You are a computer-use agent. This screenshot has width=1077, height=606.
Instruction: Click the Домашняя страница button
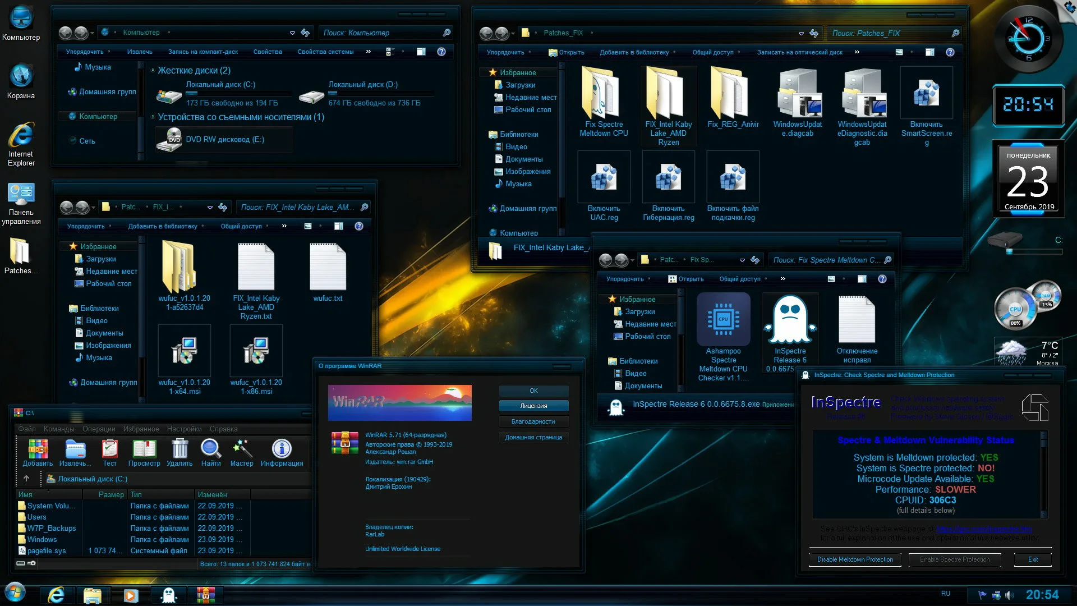tap(533, 437)
